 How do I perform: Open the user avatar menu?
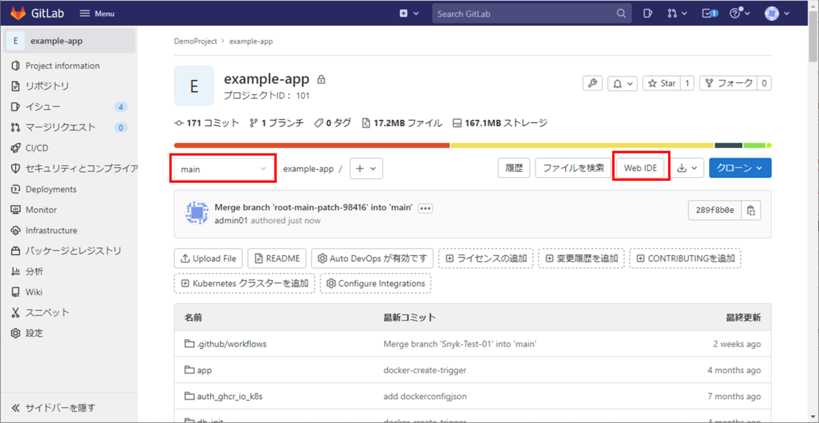pyautogui.click(x=777, y=13)
